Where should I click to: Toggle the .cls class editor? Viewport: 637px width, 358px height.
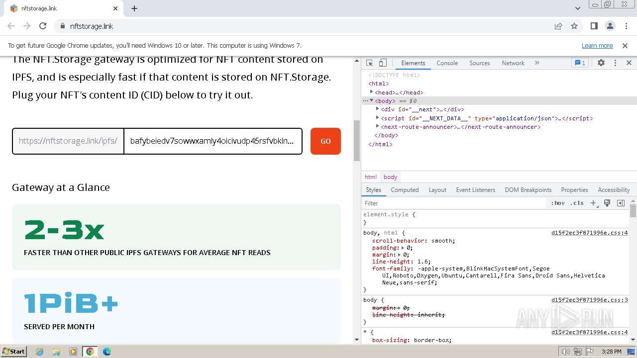point(577,203)
